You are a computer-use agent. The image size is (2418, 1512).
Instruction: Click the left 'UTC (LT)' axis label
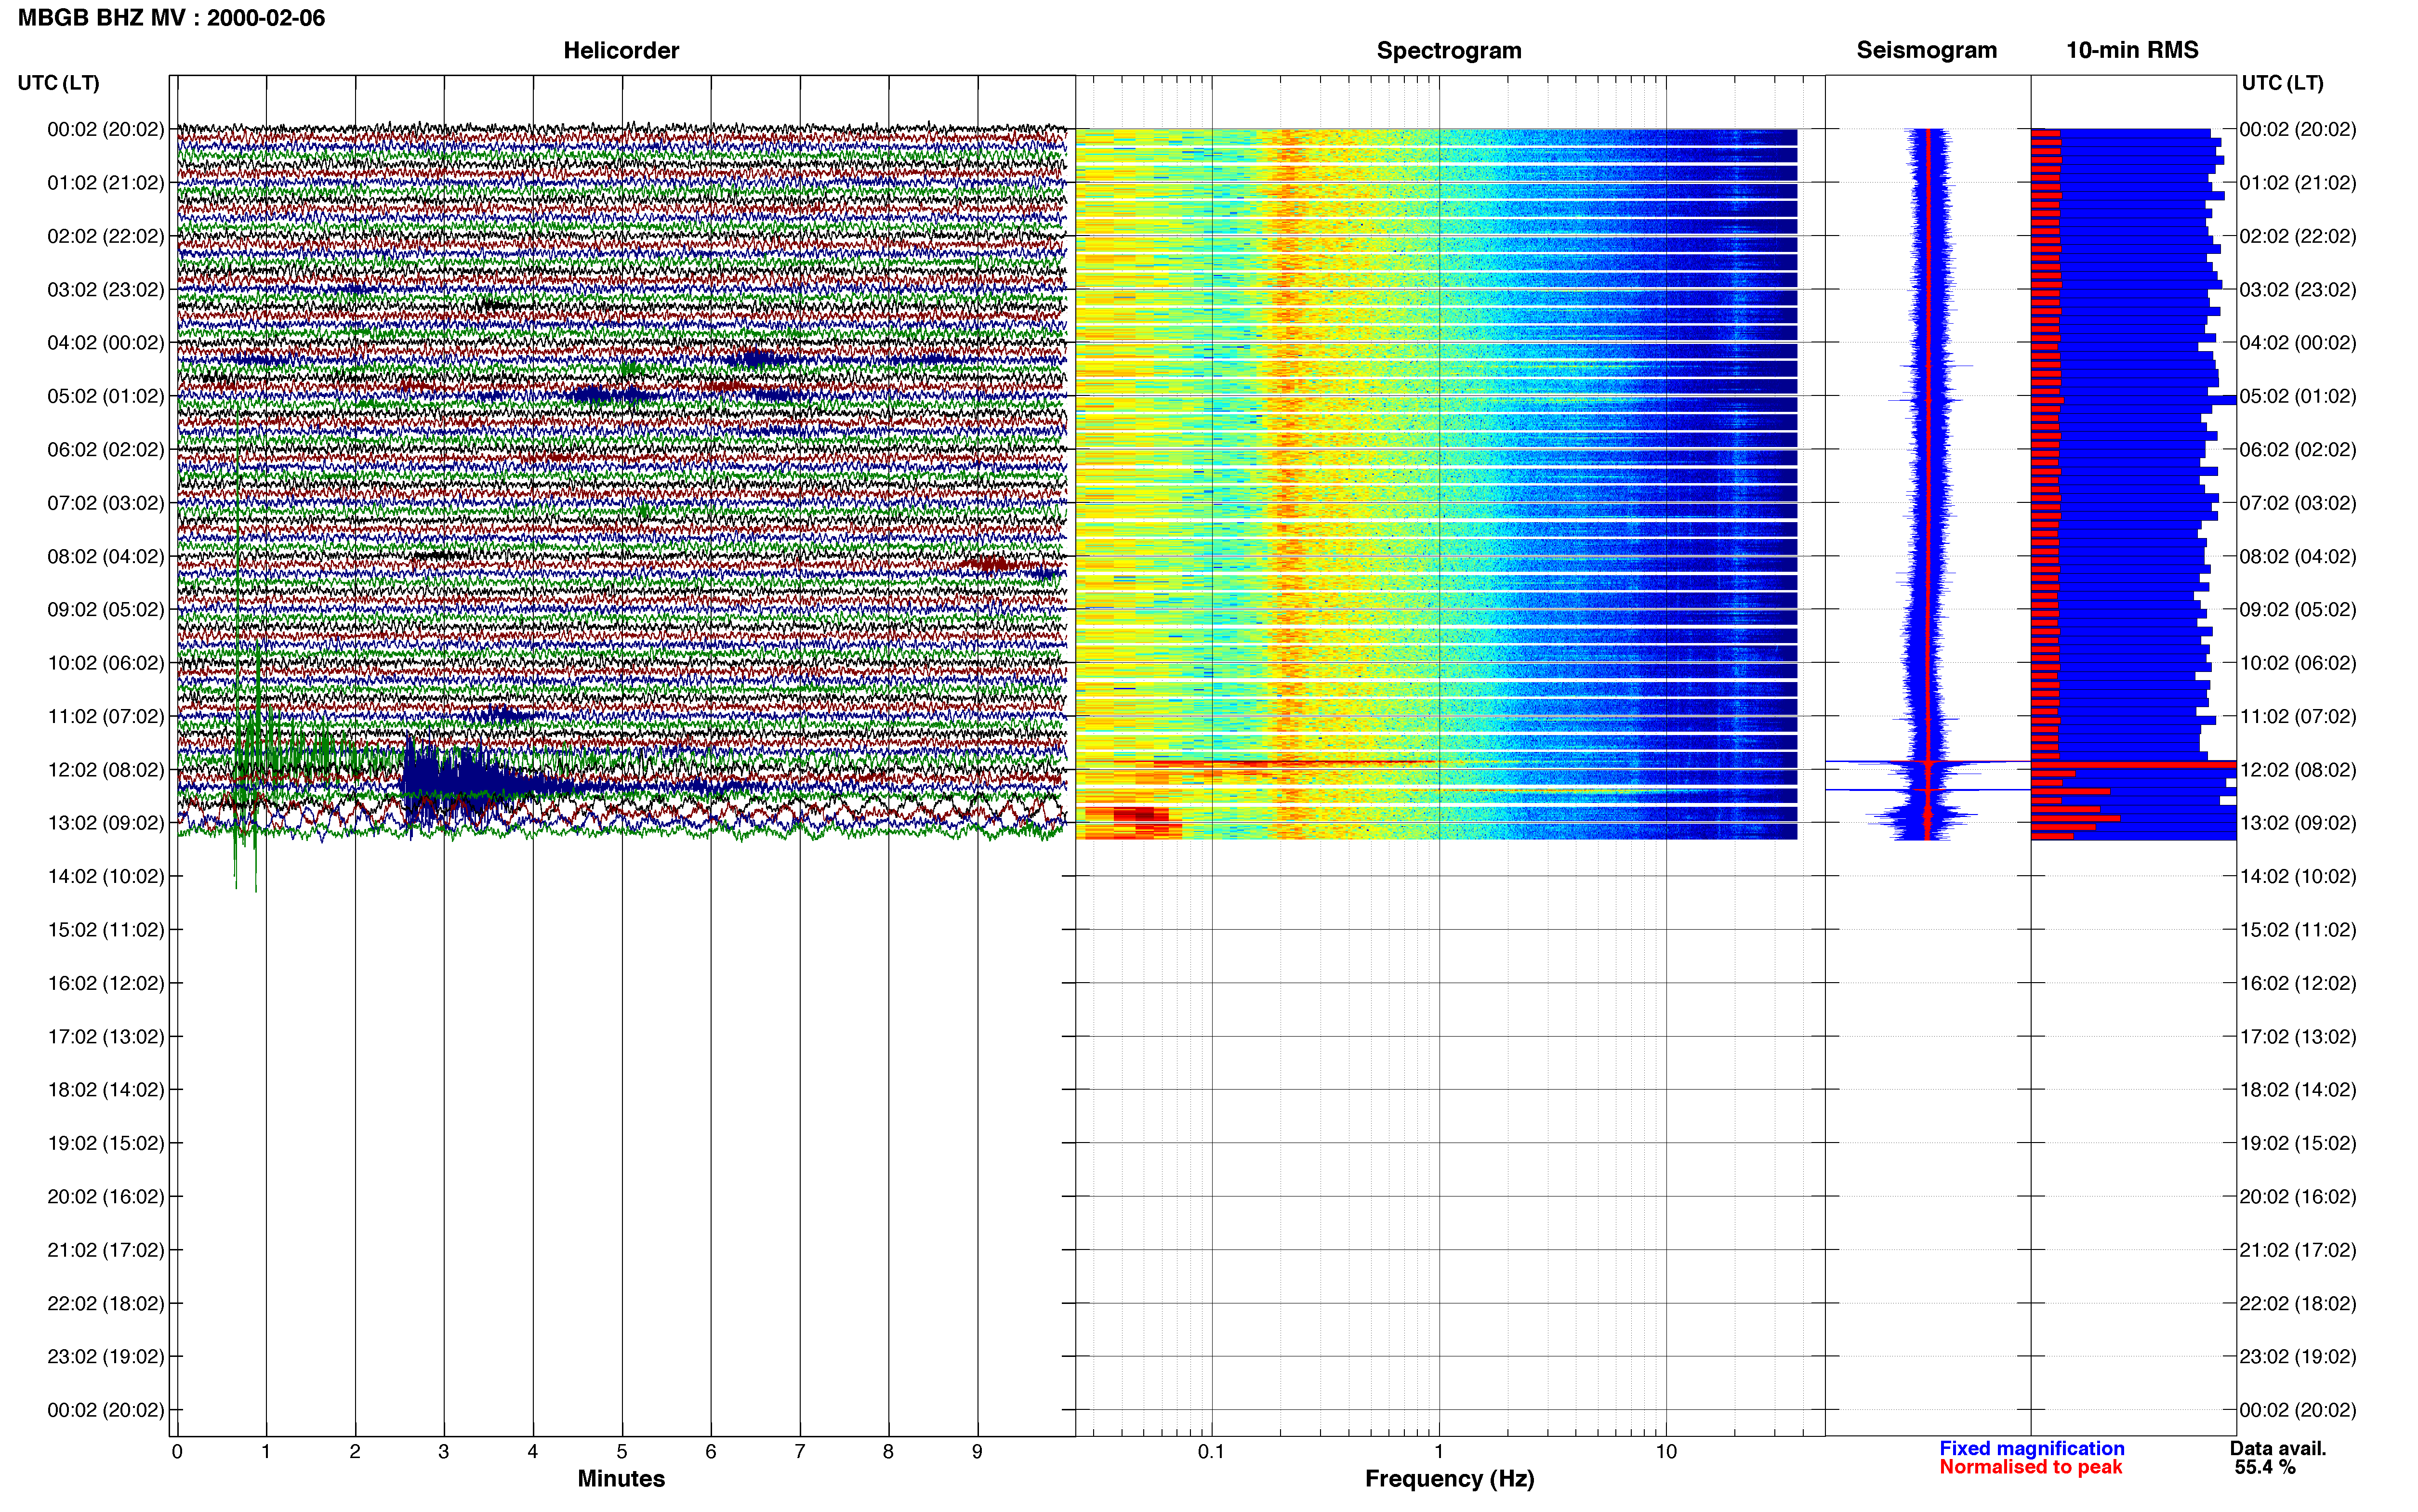tap(58, 83)
